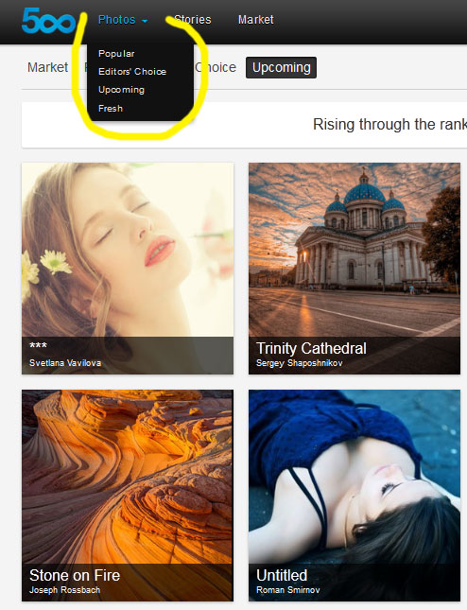Select Popular from the dropdown menu
The width and height of the screenshot is (467, 610).
coord(116,54)
